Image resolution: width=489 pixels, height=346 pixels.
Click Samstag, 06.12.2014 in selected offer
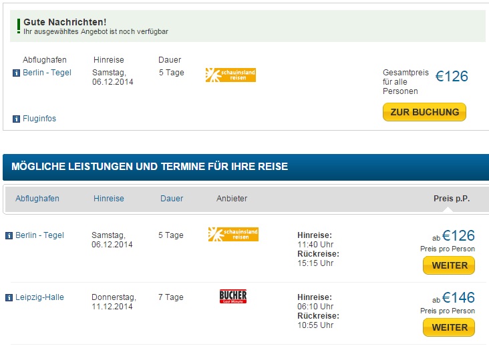[113, 77]
